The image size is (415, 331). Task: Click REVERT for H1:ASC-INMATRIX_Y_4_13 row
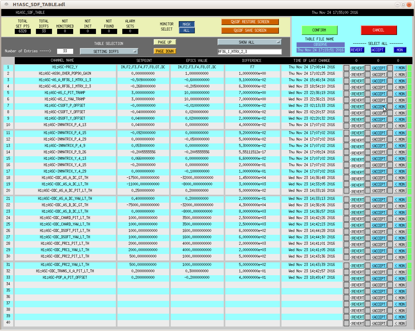357,159
